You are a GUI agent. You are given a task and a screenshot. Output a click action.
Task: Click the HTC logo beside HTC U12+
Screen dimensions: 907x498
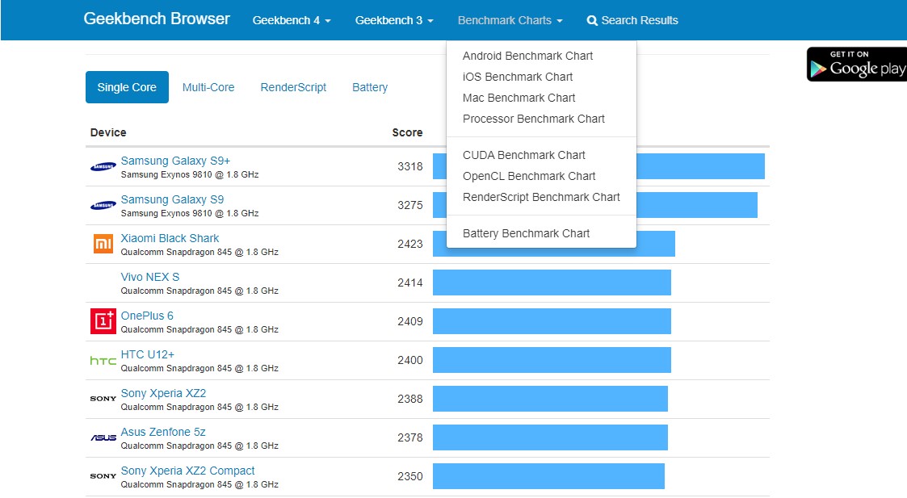(x=103, y=360)
